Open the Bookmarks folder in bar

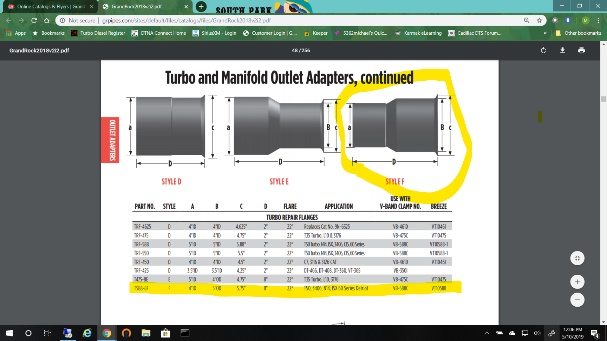pyautogui.click(x=48, y=33)
